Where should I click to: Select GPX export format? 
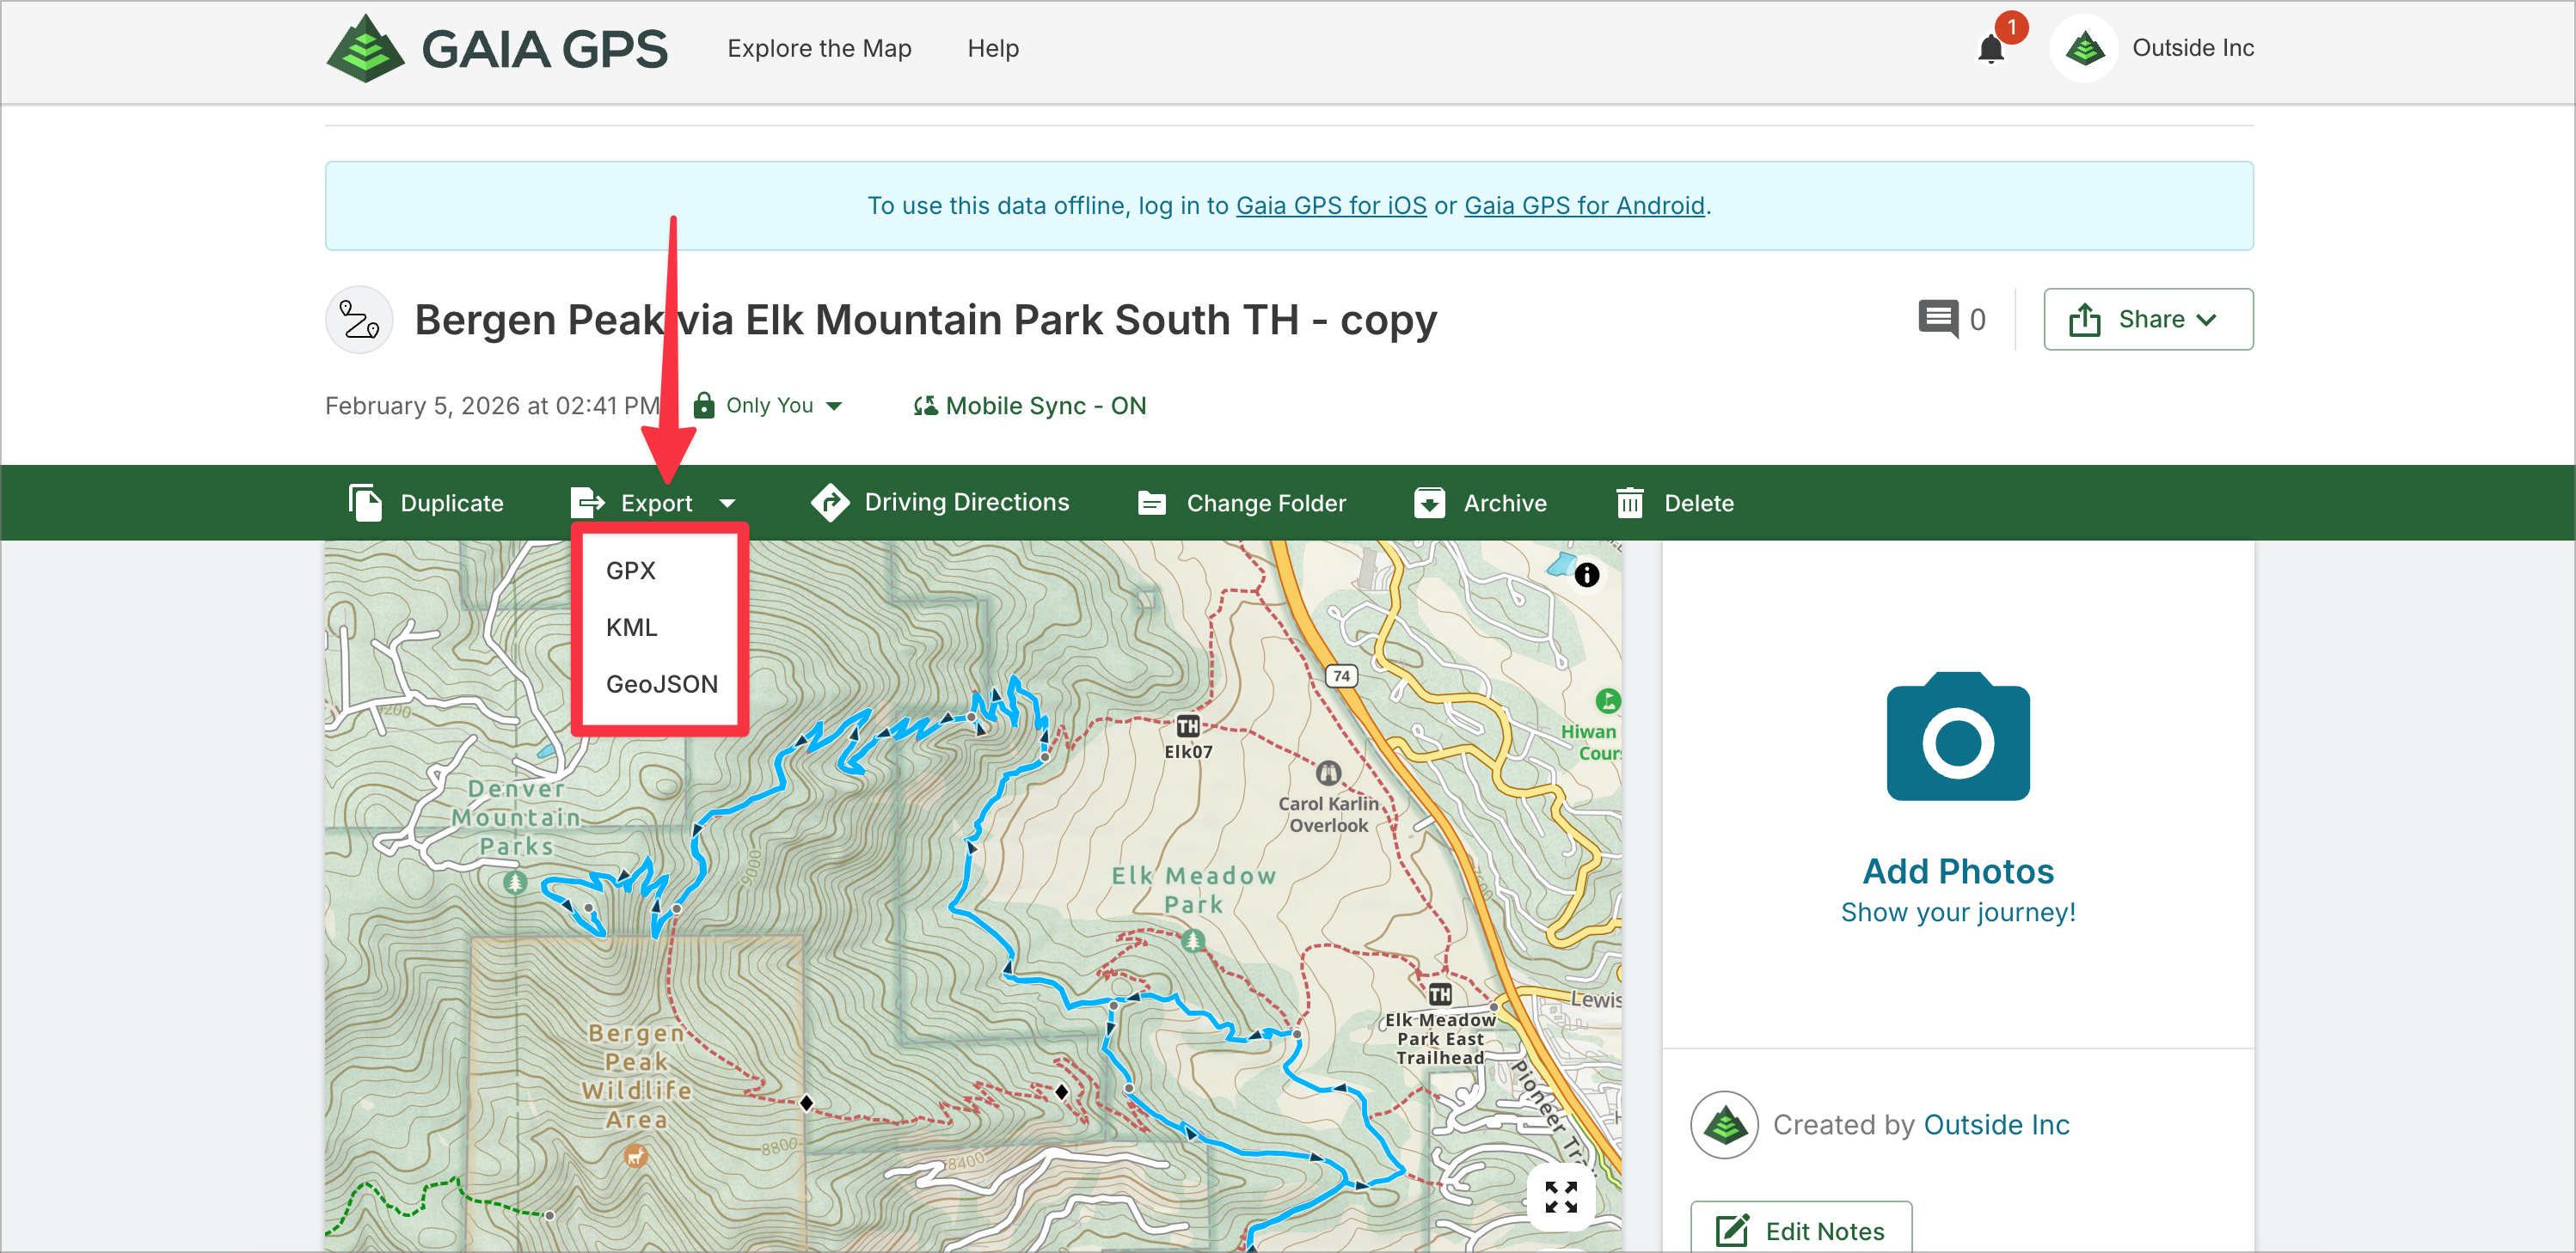pos(630,571)
